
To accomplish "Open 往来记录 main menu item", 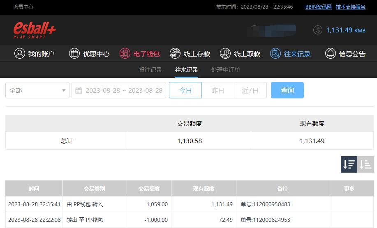I will coord(290,53).
